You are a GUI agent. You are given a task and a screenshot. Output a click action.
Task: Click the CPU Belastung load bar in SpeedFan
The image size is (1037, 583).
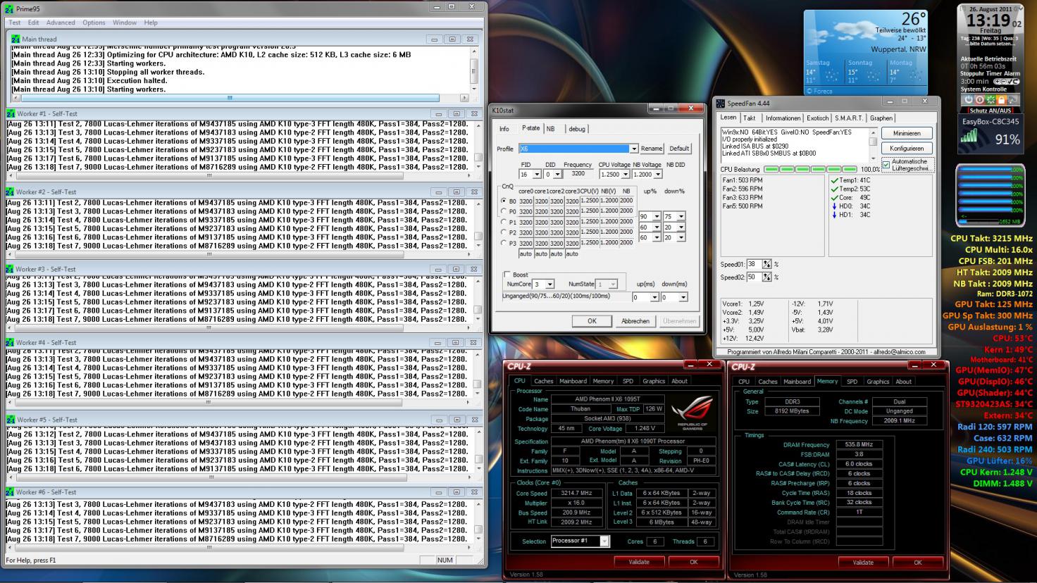pos(810,170)
